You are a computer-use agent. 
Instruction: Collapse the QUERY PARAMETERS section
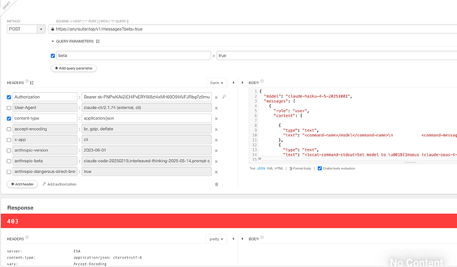(53, 41)
